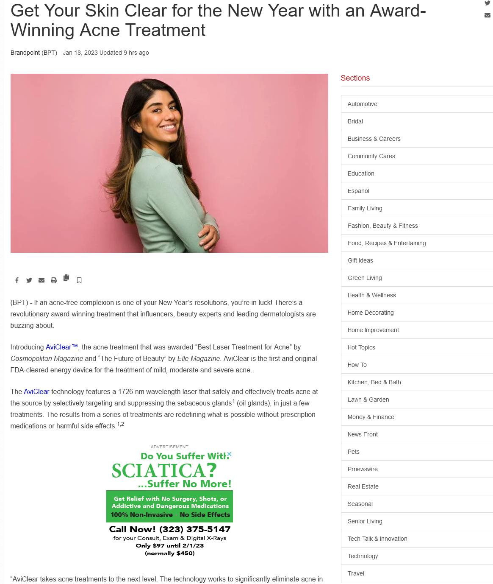This screenshot has width=493, height=584.
Task: Save article with bookmark icon
Action: pyautogui.click(x=79, y=280)
